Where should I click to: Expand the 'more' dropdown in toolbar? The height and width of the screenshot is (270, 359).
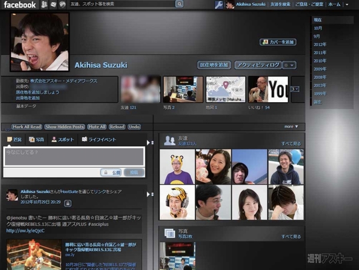tap(291, 127)
